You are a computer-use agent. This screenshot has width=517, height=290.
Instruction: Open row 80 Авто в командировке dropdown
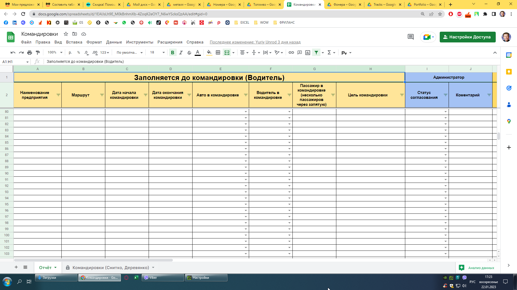(x=246, y=112)
